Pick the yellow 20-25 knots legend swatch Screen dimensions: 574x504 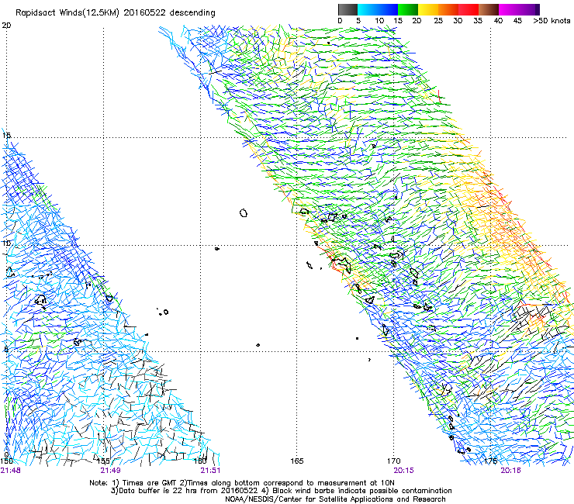428,9
